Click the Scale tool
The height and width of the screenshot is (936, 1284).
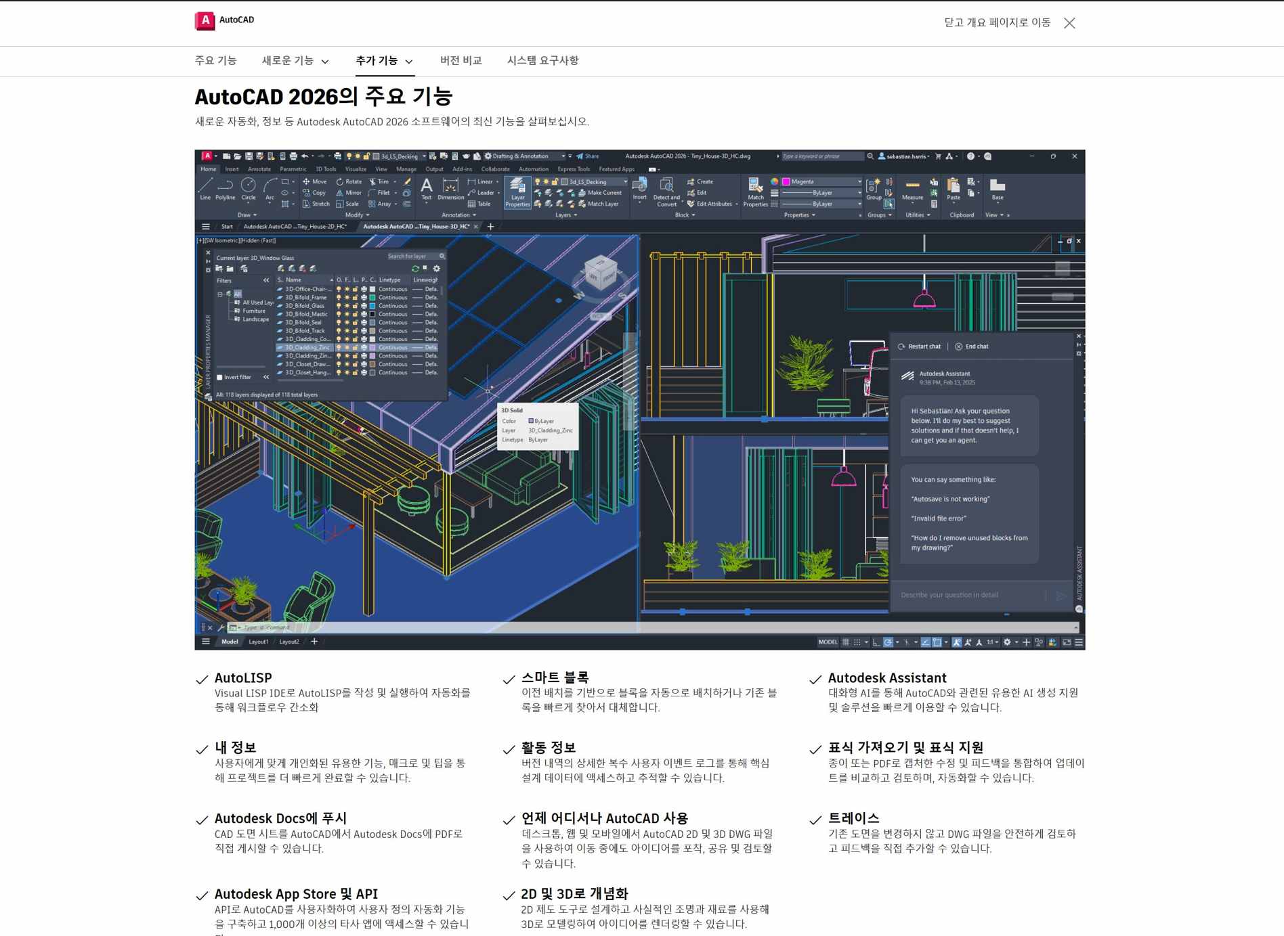pos(348,204)
